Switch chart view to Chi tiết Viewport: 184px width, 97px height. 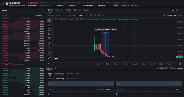(180, 15)
